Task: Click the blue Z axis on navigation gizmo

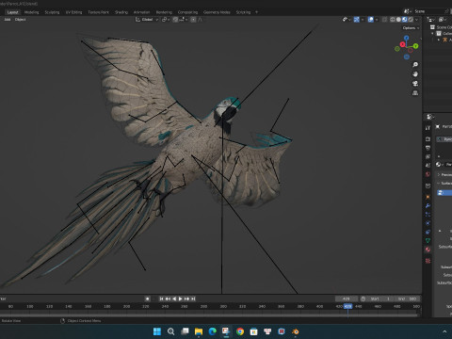Action: click(407, 38)
